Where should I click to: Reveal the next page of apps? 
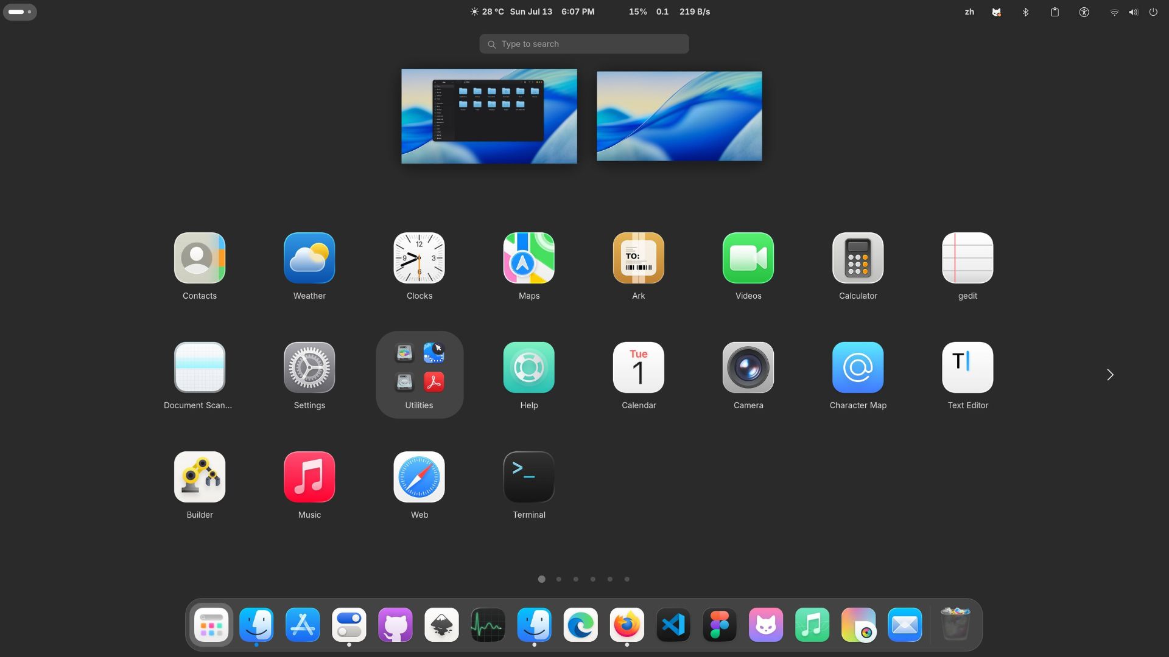point(1109,375)
